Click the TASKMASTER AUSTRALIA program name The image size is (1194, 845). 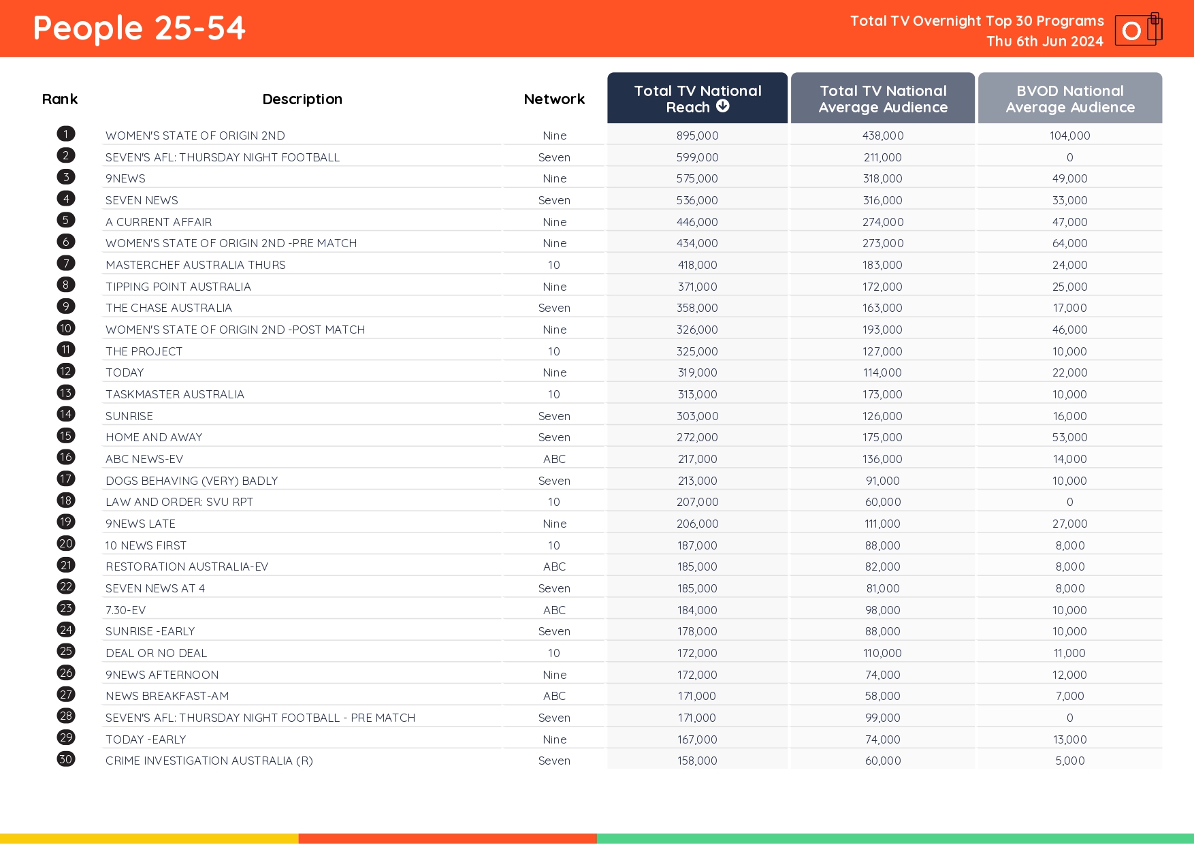(x=176, y=394)
